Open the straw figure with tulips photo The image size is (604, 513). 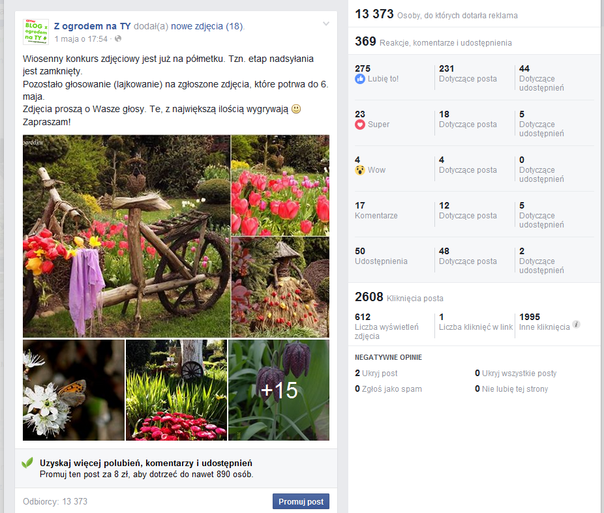point(280,287)
